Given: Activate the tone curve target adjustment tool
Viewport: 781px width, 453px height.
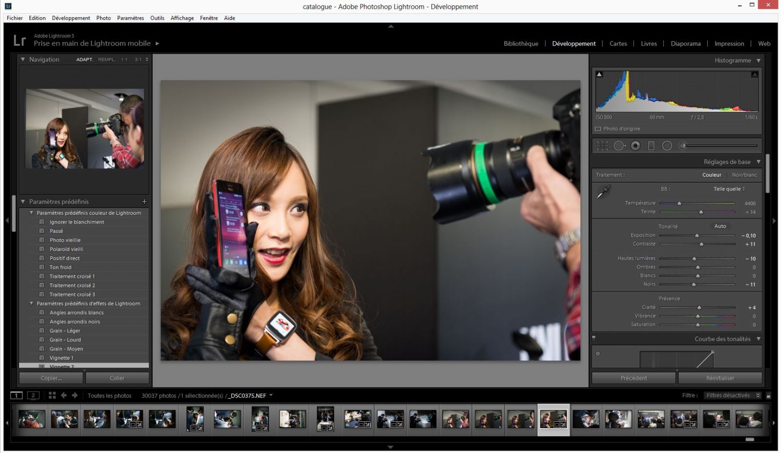Looking at the screenshot, I should click(598, 354).
